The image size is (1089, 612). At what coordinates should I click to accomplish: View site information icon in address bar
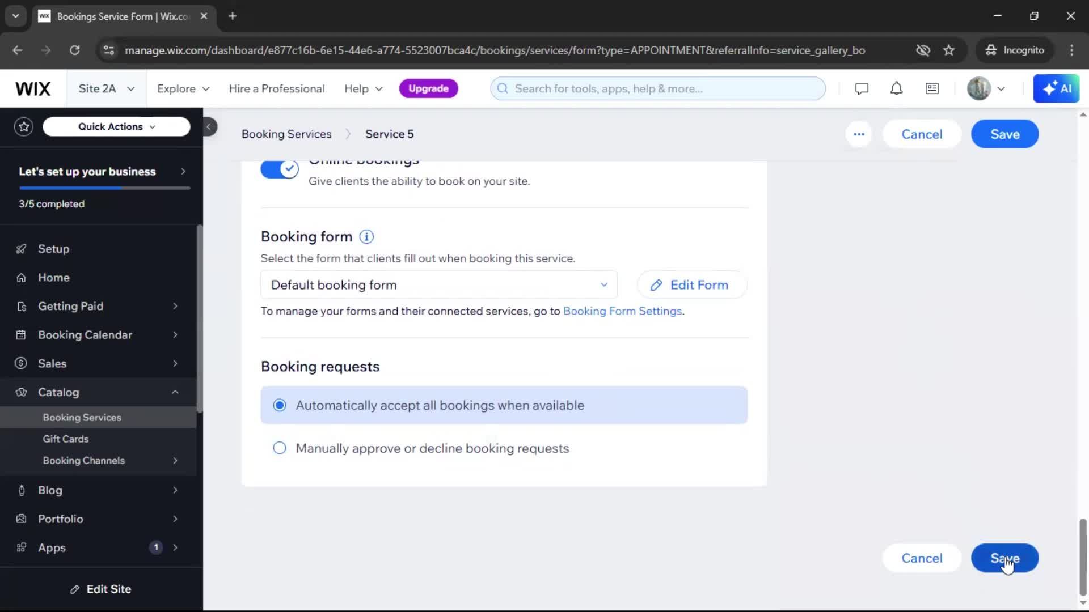click(x=109, y=50)
